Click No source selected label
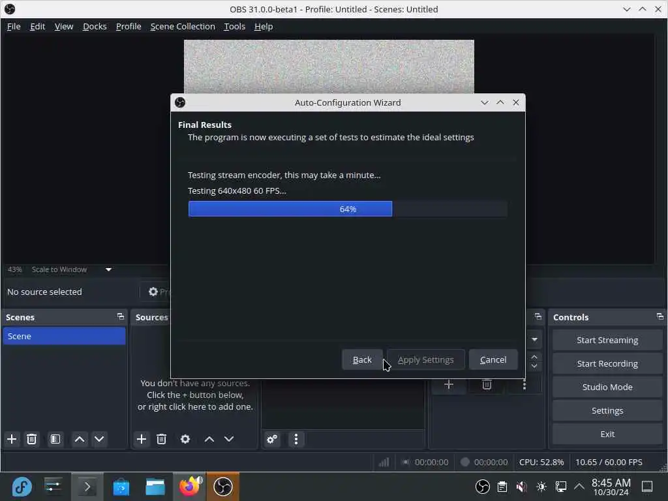The height and width of the screenshot is (501, 668). [x=44, y=292]
